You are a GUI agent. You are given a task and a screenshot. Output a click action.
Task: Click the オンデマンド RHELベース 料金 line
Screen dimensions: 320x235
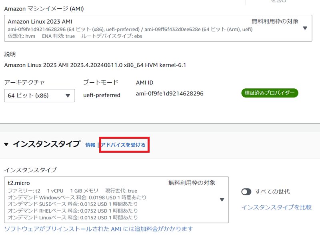(73, 211)
